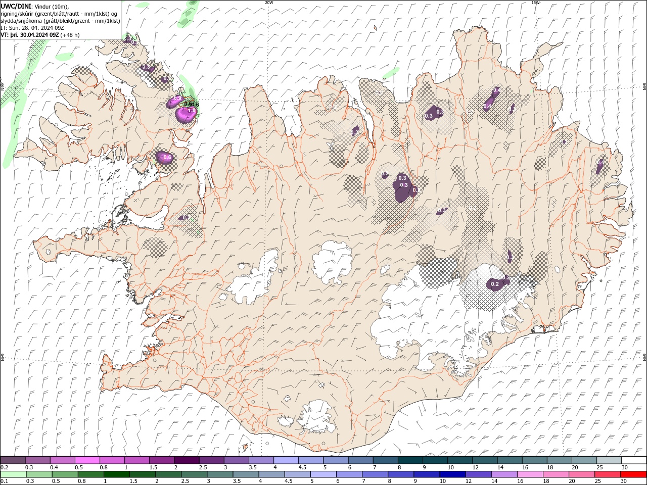Select the lower legend swatch between 0.5 and 0.8

point(65,474)
